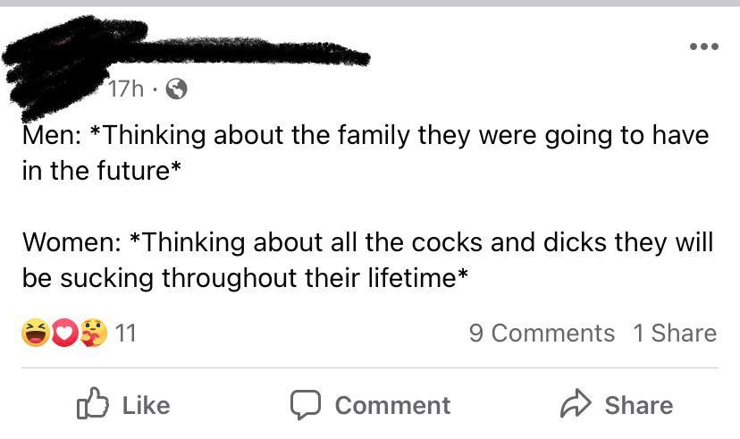Click the care hug reaction emoji
The image size is (740, 439).
tap(93, 333)
